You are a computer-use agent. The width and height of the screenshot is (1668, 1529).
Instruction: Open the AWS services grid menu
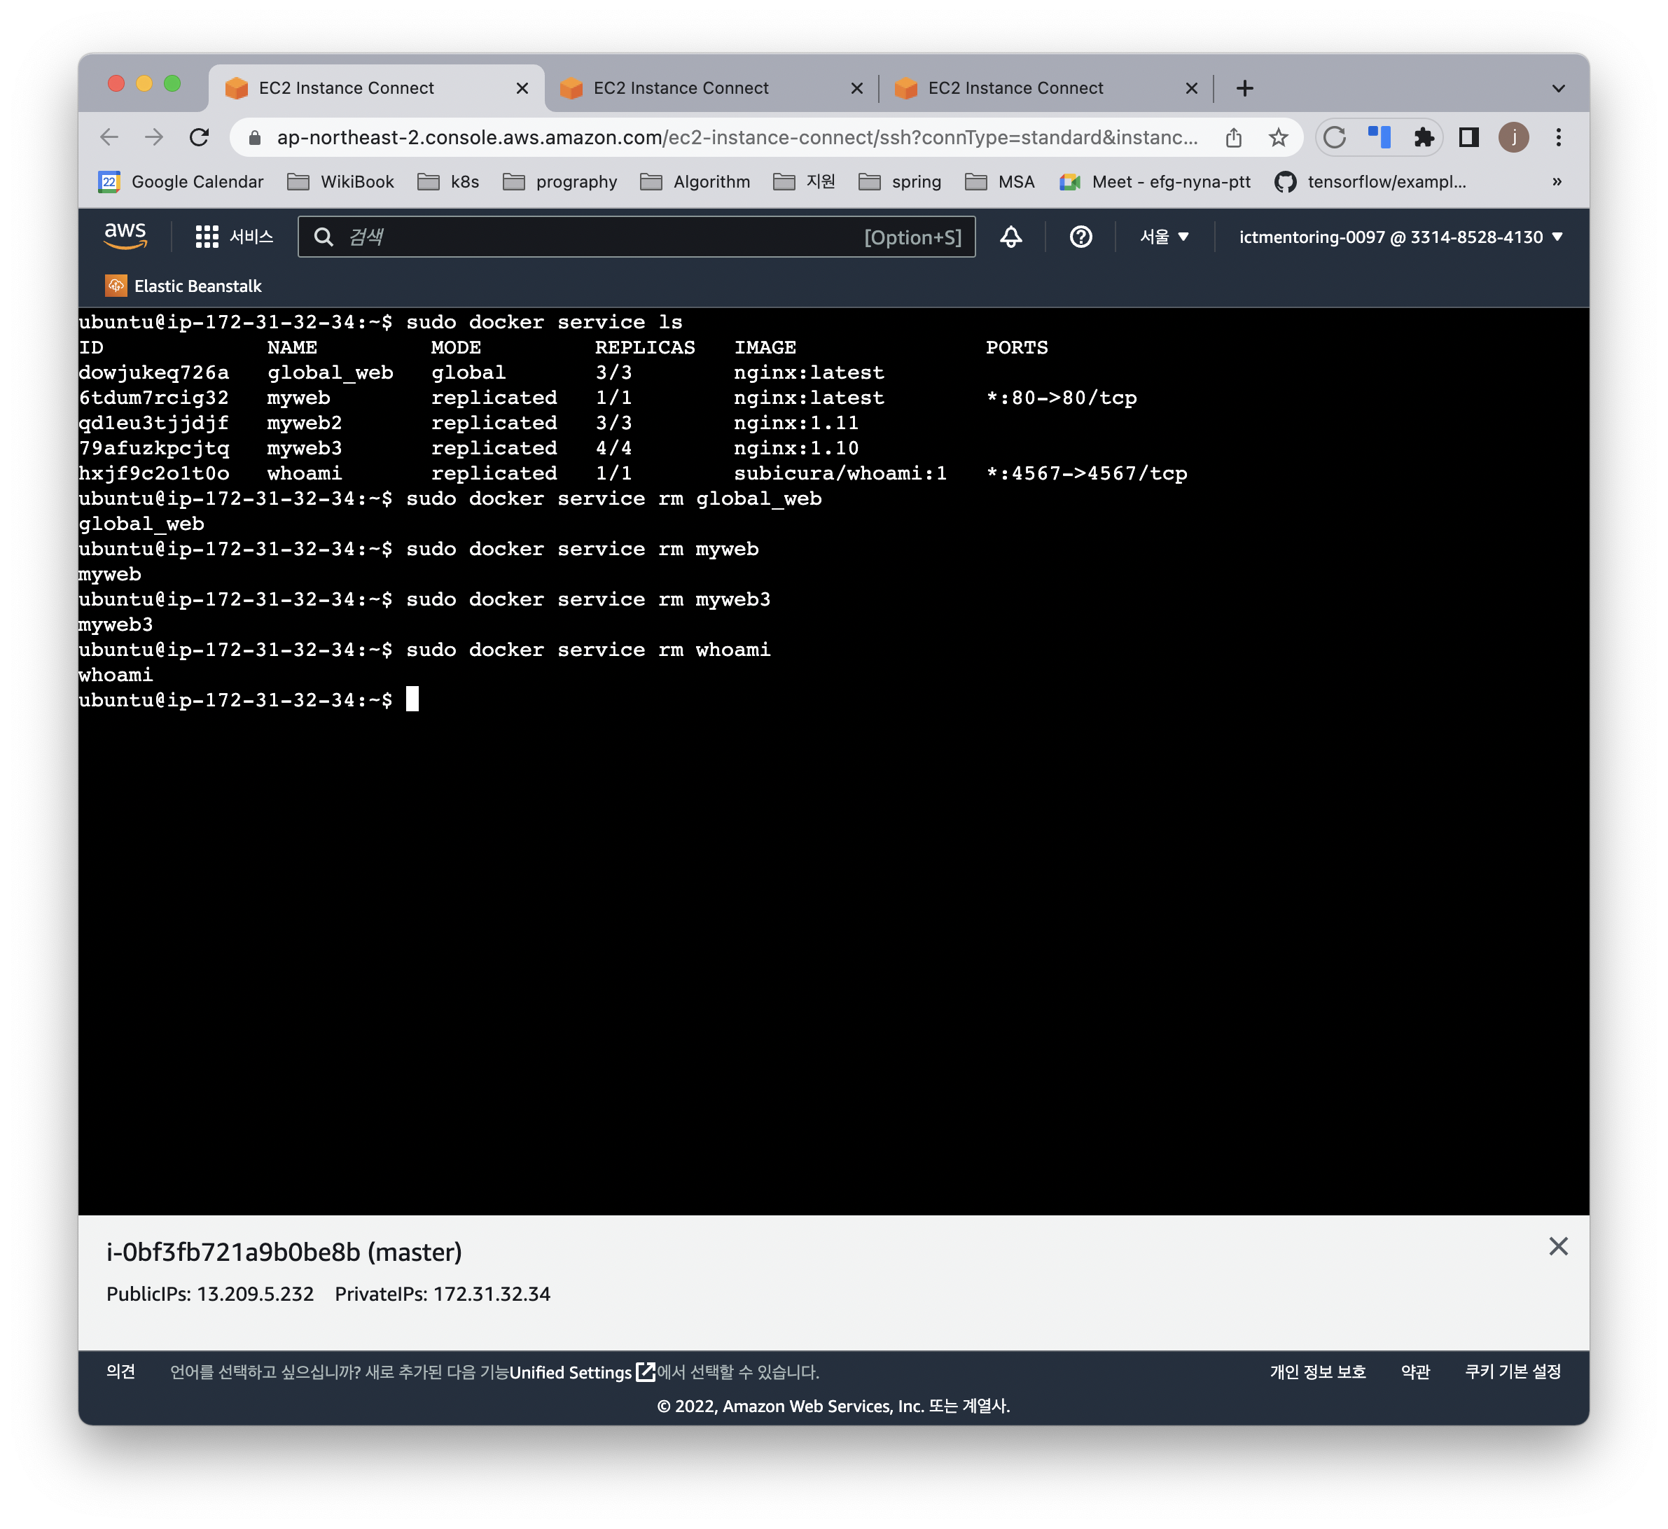click(x=207, y=237)
